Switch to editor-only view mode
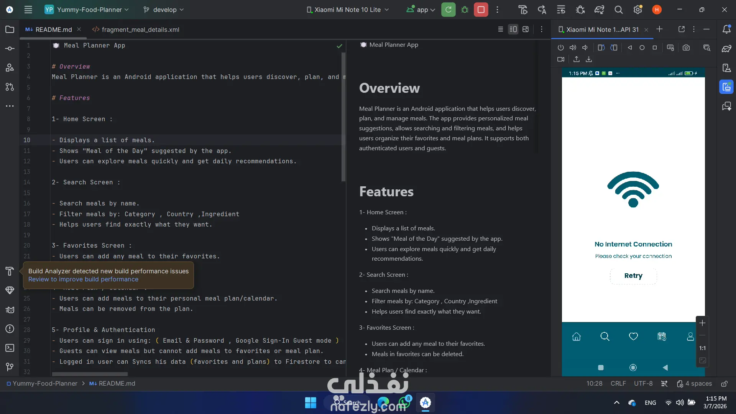Image resolution: width=736 pixels, height=414 pixels. (x=500, y=30)
